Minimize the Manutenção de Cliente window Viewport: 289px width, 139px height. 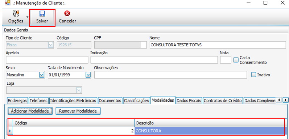[x=248, y=3]
